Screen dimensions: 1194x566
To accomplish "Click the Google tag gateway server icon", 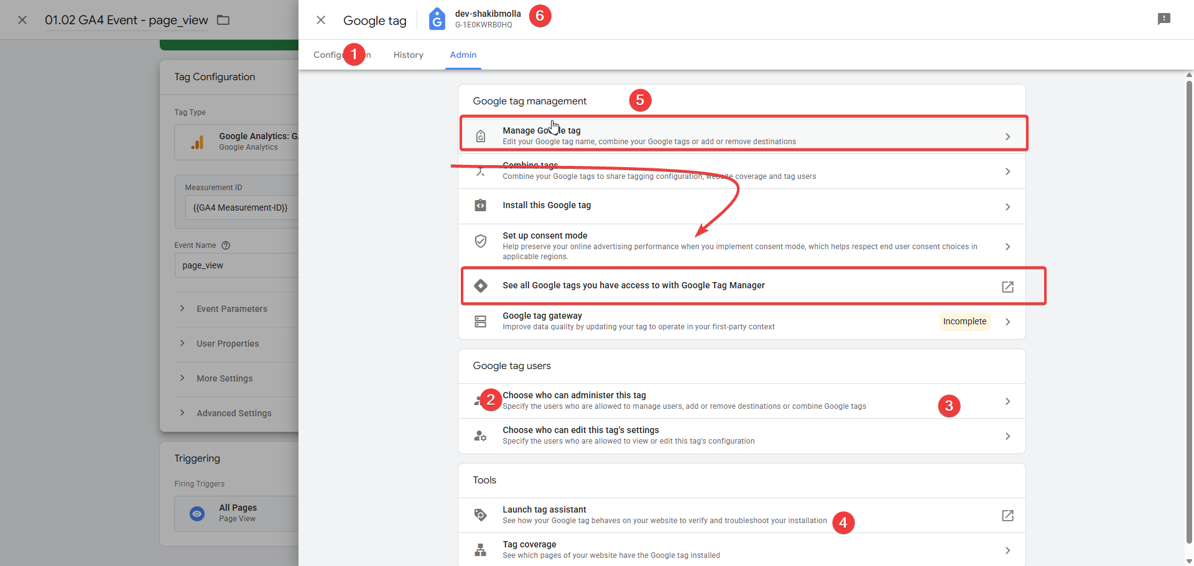I will pyautogui.click(x=481, y=321).
